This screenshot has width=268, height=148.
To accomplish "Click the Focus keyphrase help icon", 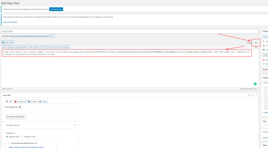I will click(20, 107).
